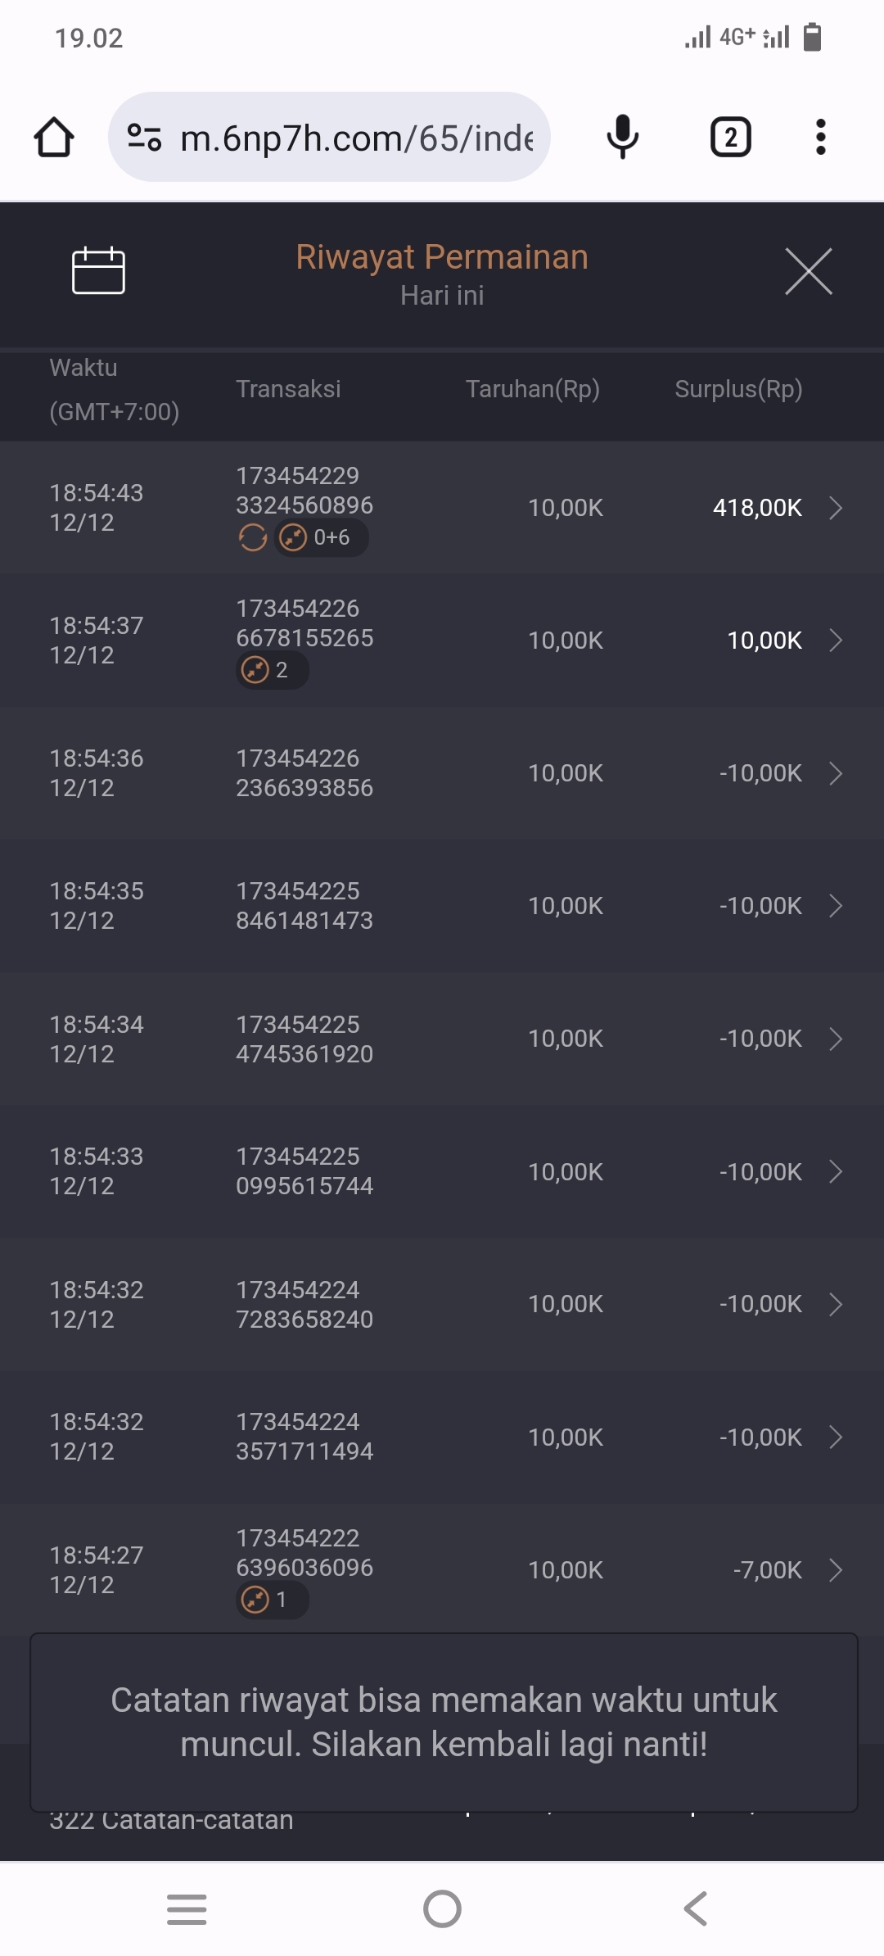
Task: Tap the badge labeled 2 on 18:54:37 row
Action: point(272,671)
